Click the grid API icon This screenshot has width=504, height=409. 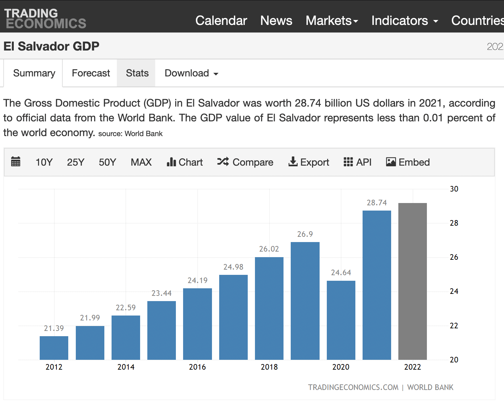(348, 162)
